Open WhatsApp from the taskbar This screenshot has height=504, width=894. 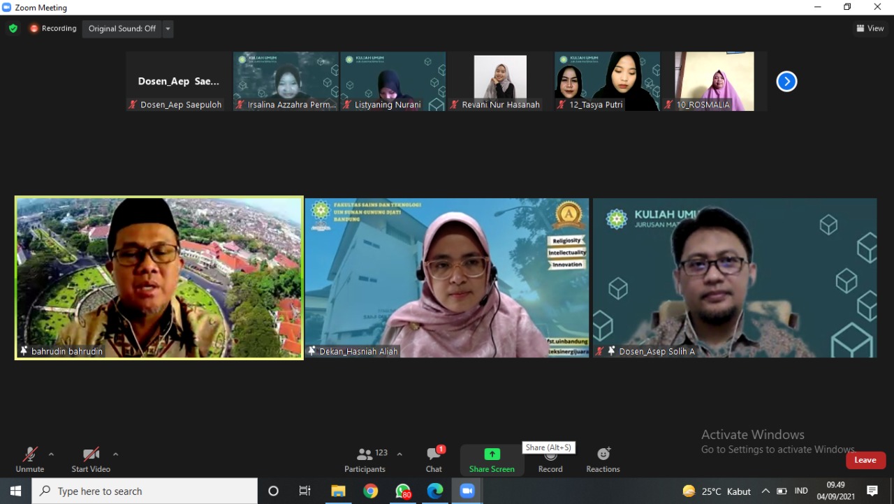coord(403,491)
